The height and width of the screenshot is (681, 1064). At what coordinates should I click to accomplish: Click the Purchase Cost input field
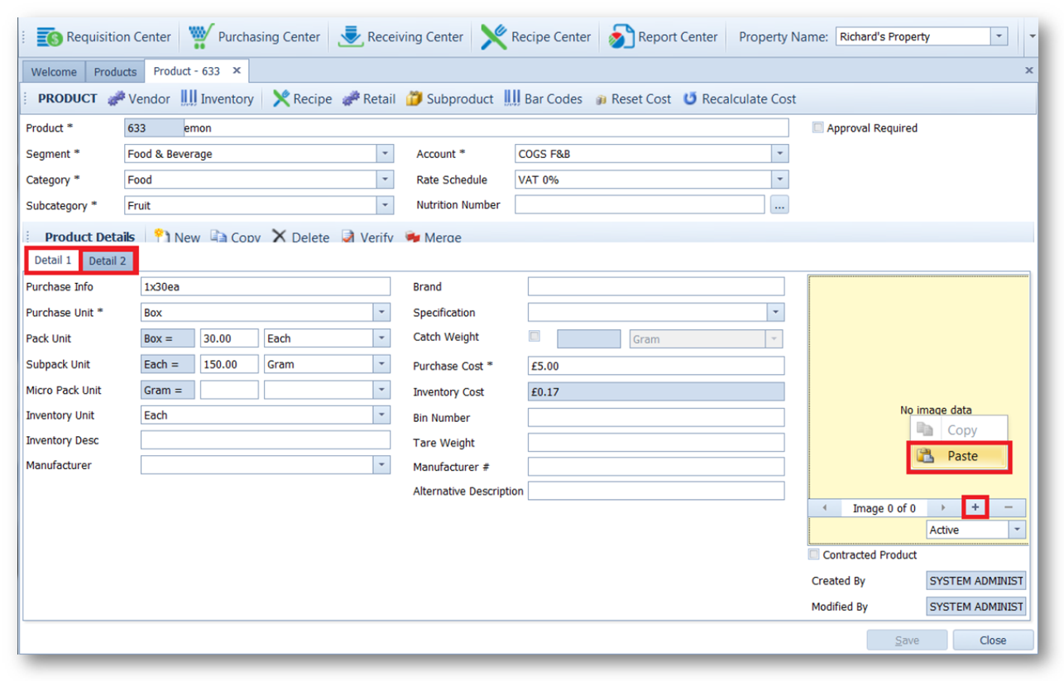click(x=655, y=366)
